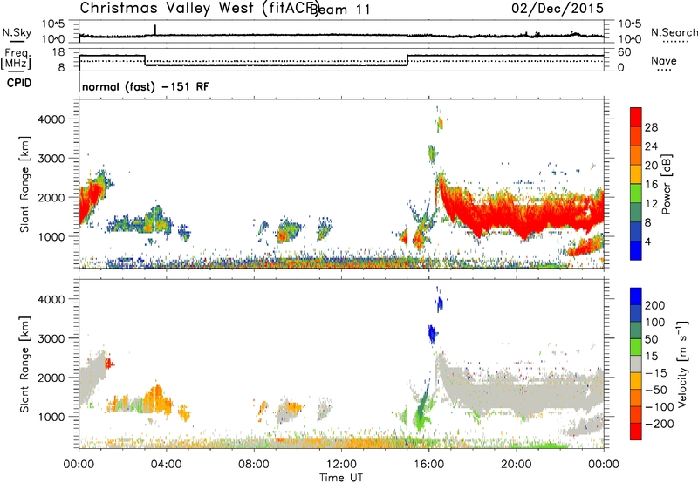Click the '4' tick on the power colorbar

pyautogui.click(x=648, y=241)
